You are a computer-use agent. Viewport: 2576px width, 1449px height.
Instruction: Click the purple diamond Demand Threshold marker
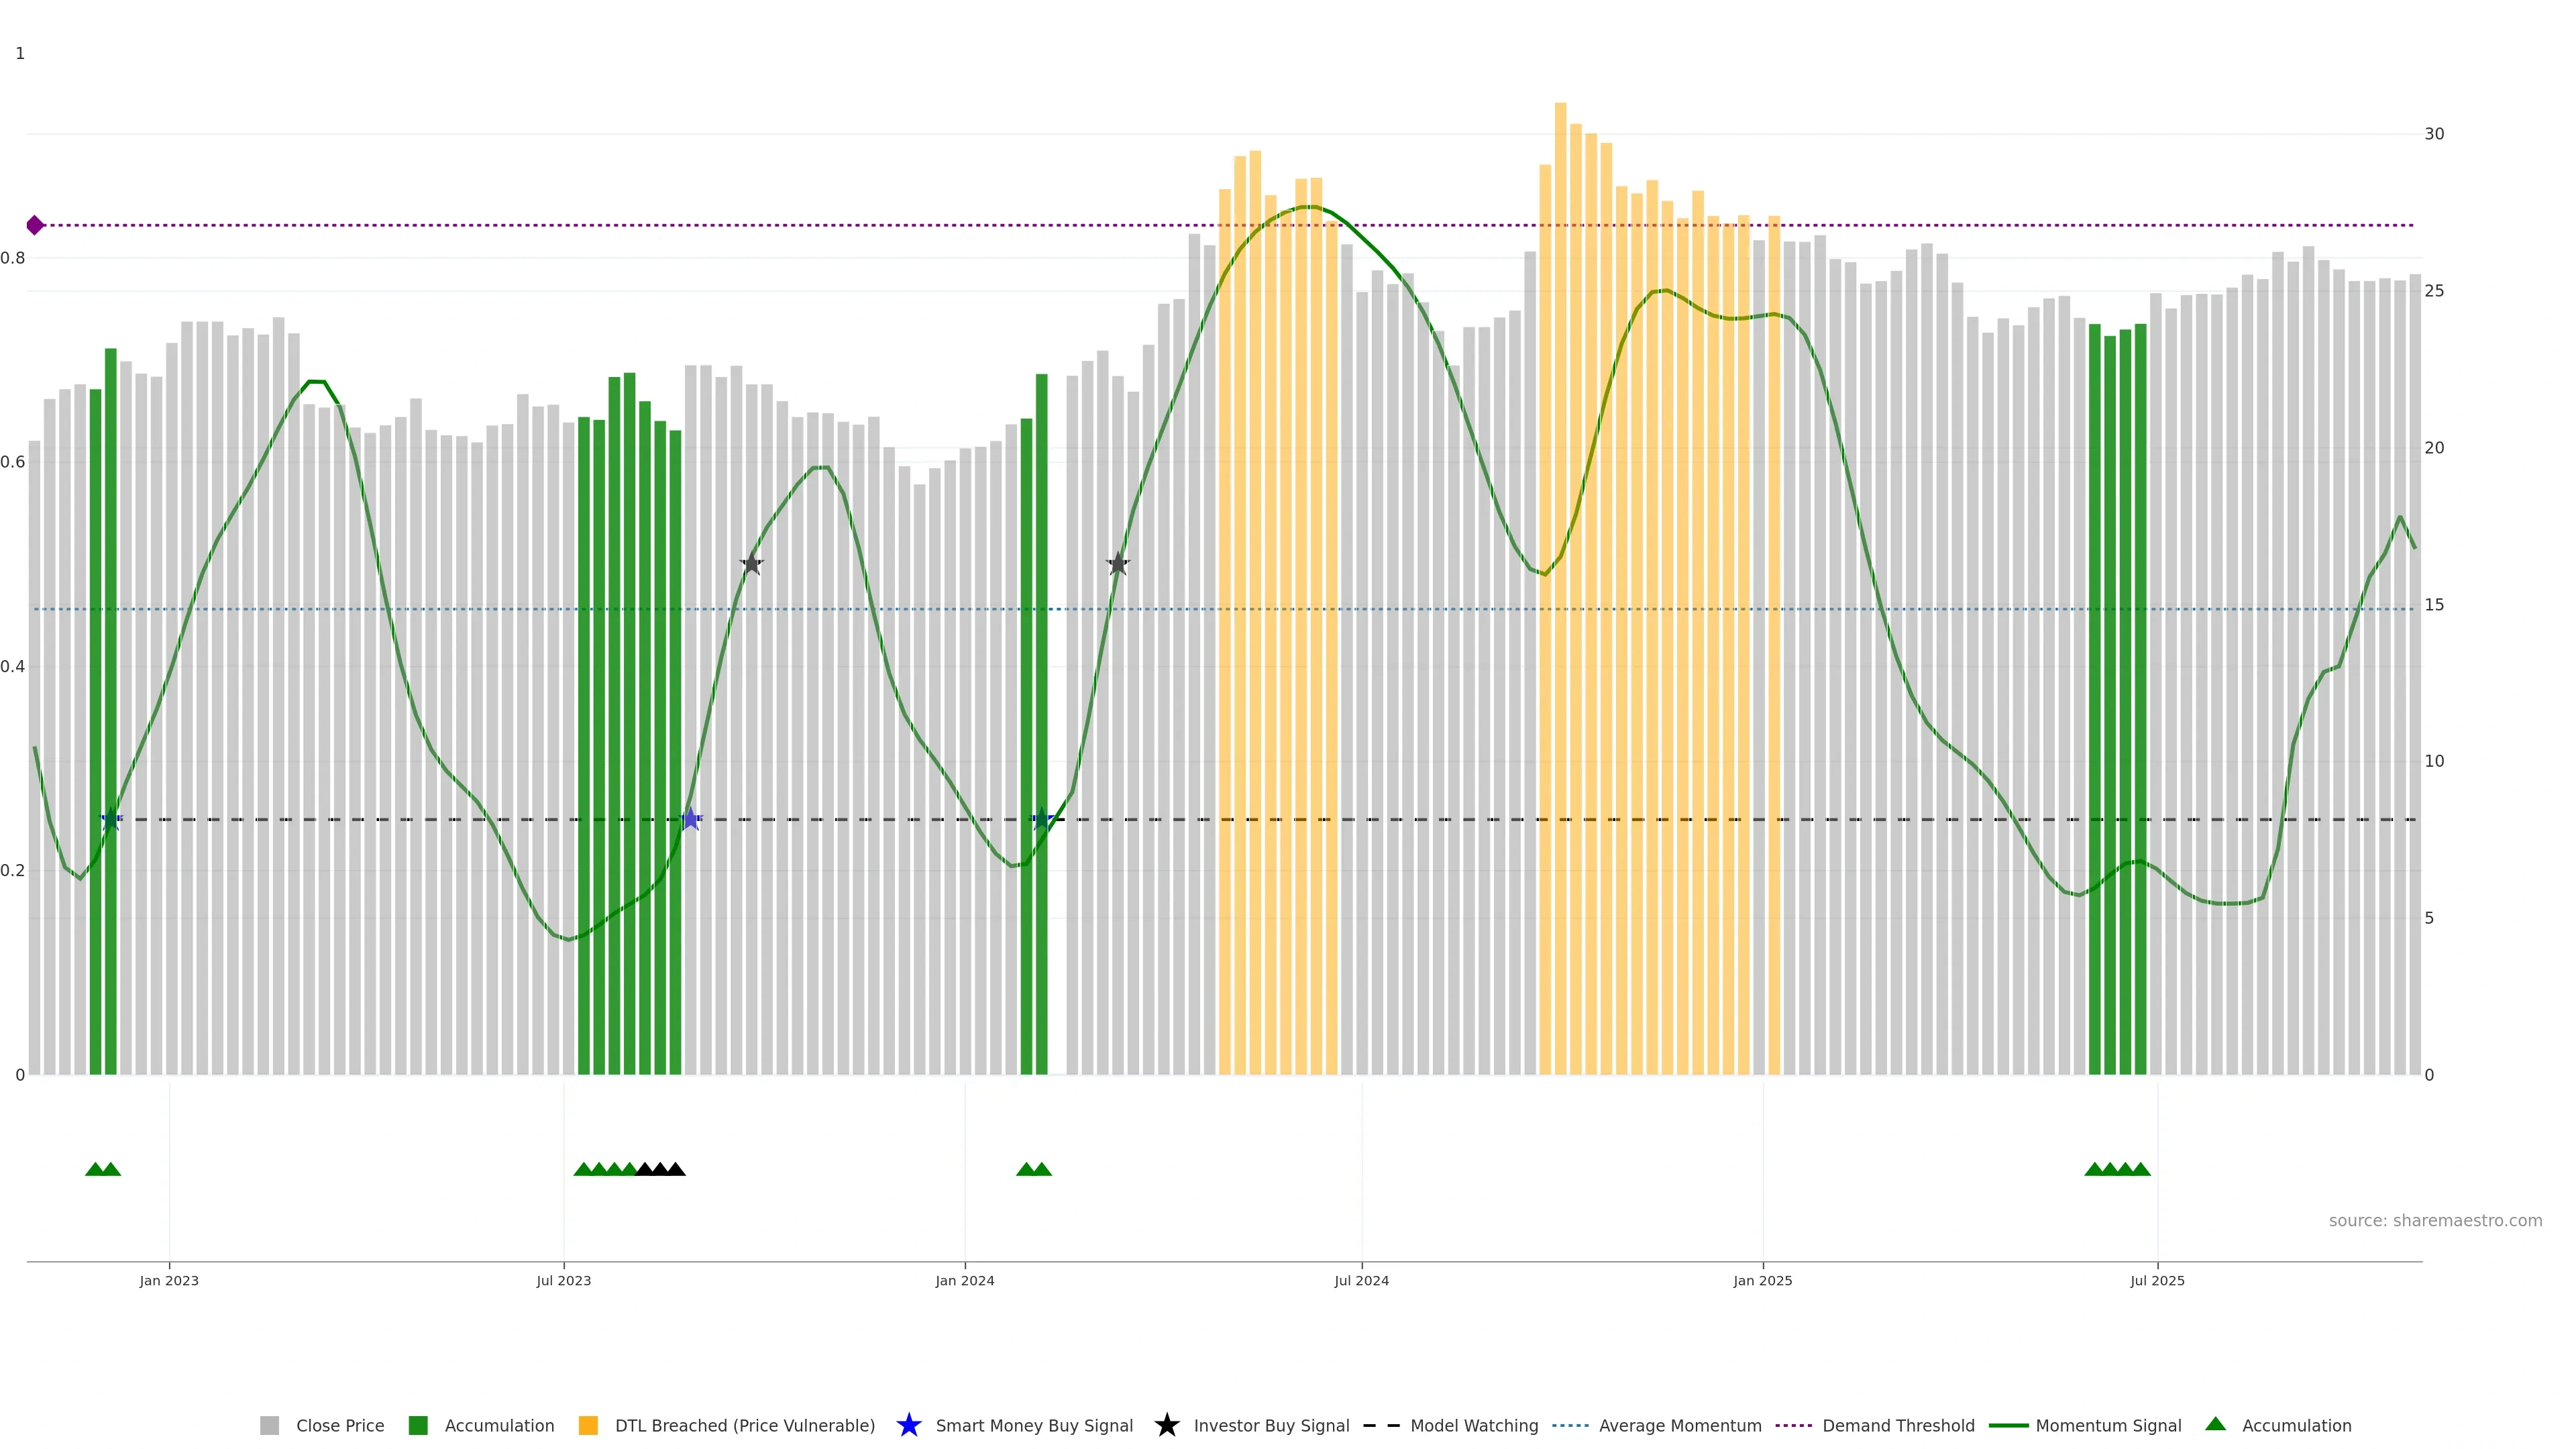tap(35, 225)
